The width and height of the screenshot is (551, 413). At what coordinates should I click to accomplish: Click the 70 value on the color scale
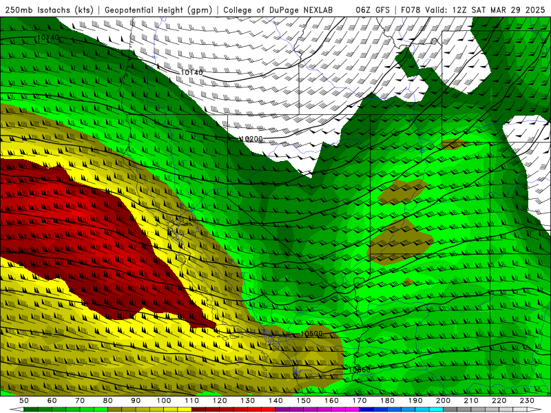(80, 401)
